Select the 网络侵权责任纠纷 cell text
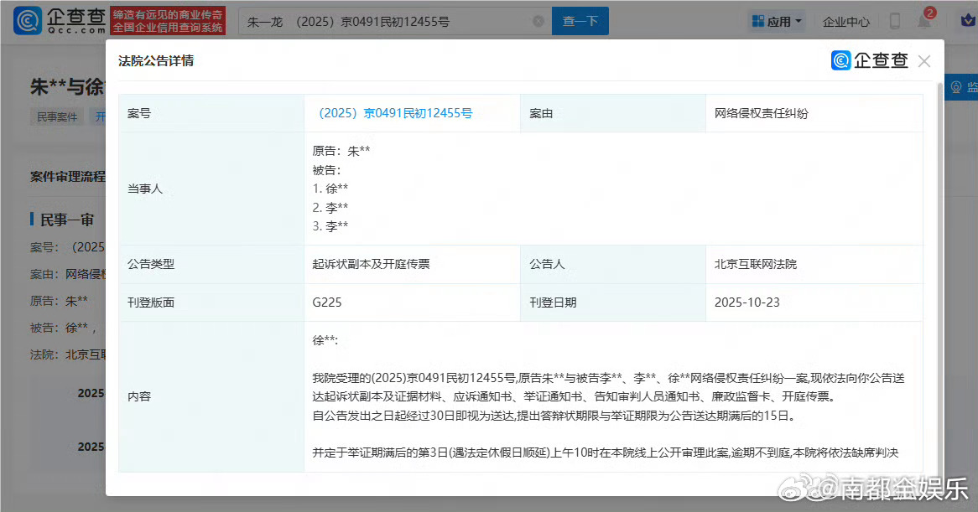978x512 pixels. (x=761, y=113)
